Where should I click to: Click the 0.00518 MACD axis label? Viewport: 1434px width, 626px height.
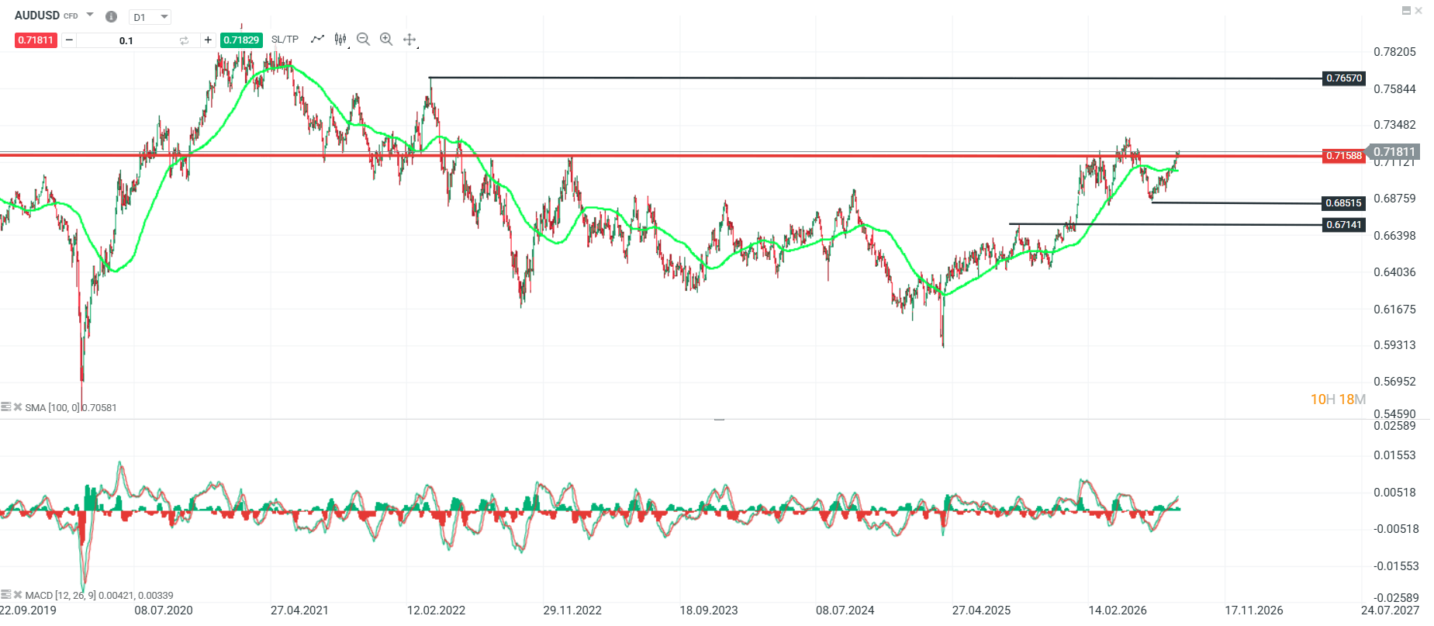point(1396,493)
